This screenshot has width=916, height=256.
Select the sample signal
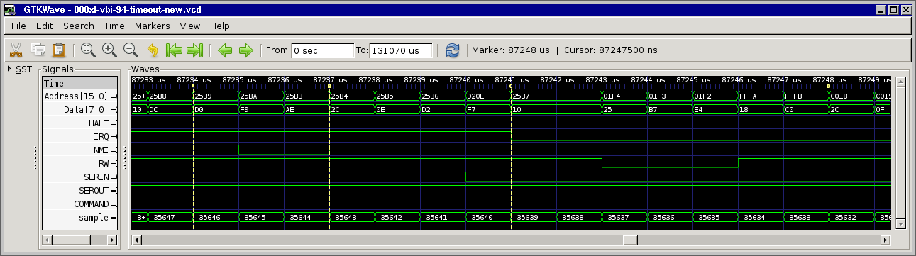[80, 218]
